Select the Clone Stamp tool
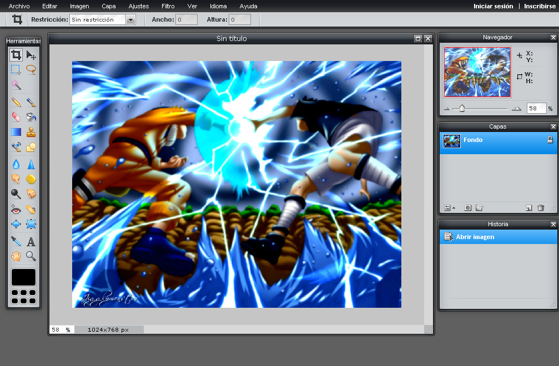Screen dimensions: 559x366 pos(31,132)
